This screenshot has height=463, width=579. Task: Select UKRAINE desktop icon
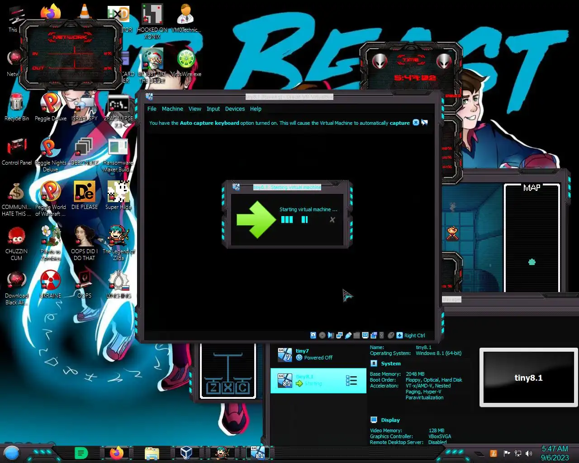[51, 284]
